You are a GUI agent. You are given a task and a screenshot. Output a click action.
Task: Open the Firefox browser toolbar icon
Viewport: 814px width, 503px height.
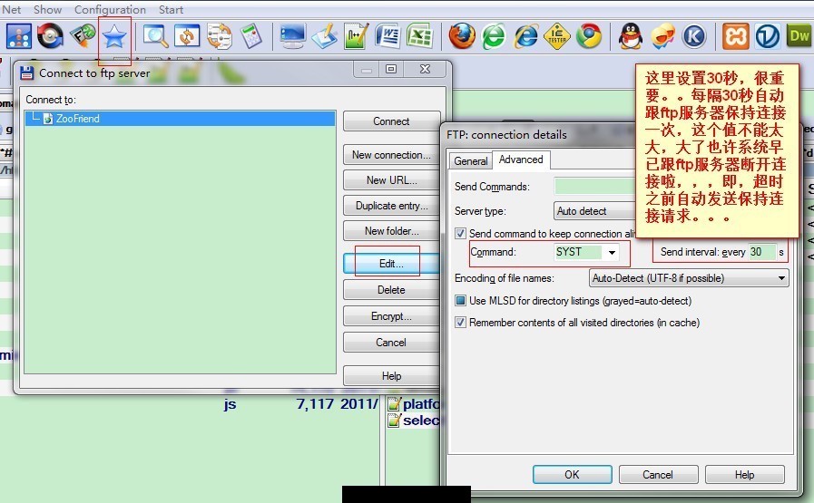pos(462,36)
